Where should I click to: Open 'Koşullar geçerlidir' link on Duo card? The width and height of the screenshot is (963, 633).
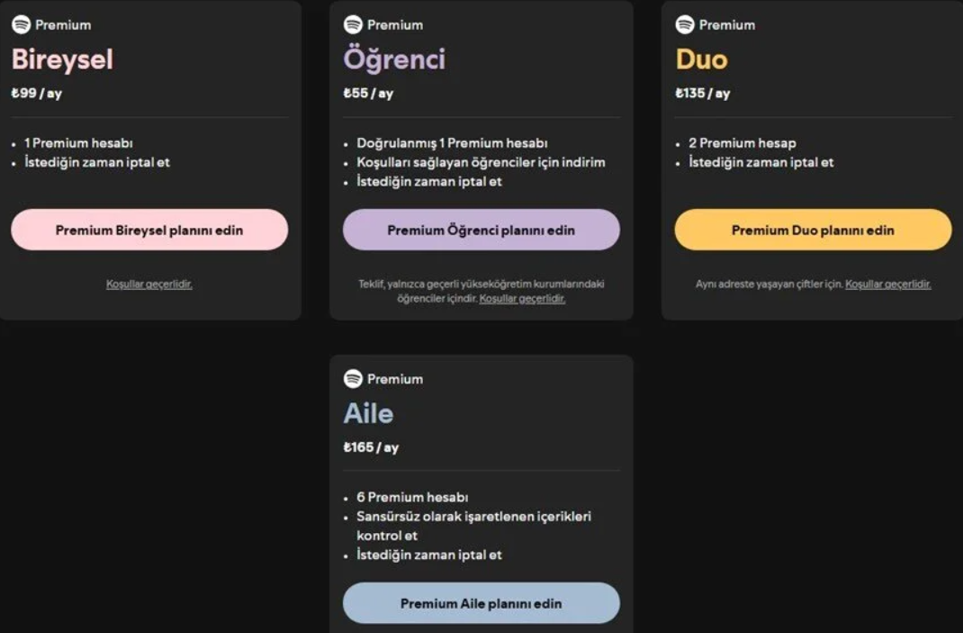888,285
